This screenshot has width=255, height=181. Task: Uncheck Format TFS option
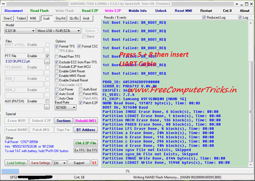point(56,46)
